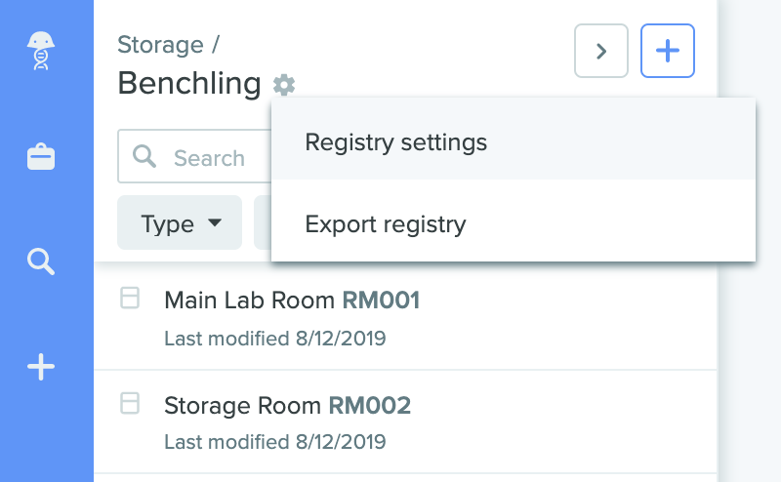Open global search from sidebar magnifier
Image resolution: width=781 pixels, height=482 pixels.
tap(41, 261)
